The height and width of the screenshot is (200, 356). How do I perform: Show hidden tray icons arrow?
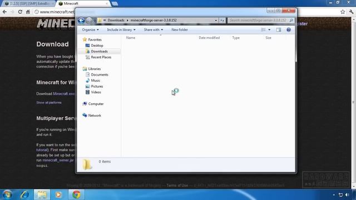334,195
